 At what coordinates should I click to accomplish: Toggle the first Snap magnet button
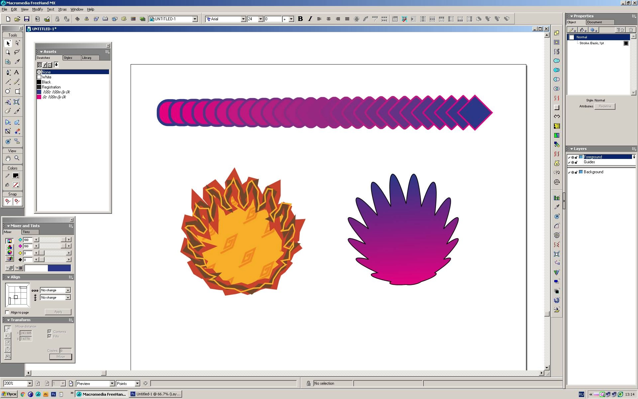click(8, 201)
